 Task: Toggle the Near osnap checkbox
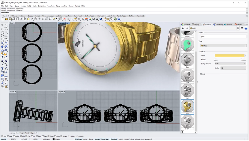click(8, 136)
